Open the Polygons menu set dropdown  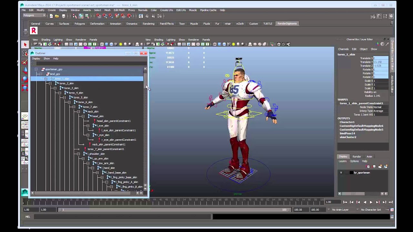click(x=44, y=15)
